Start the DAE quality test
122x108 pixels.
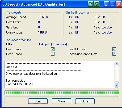point(38,101)
